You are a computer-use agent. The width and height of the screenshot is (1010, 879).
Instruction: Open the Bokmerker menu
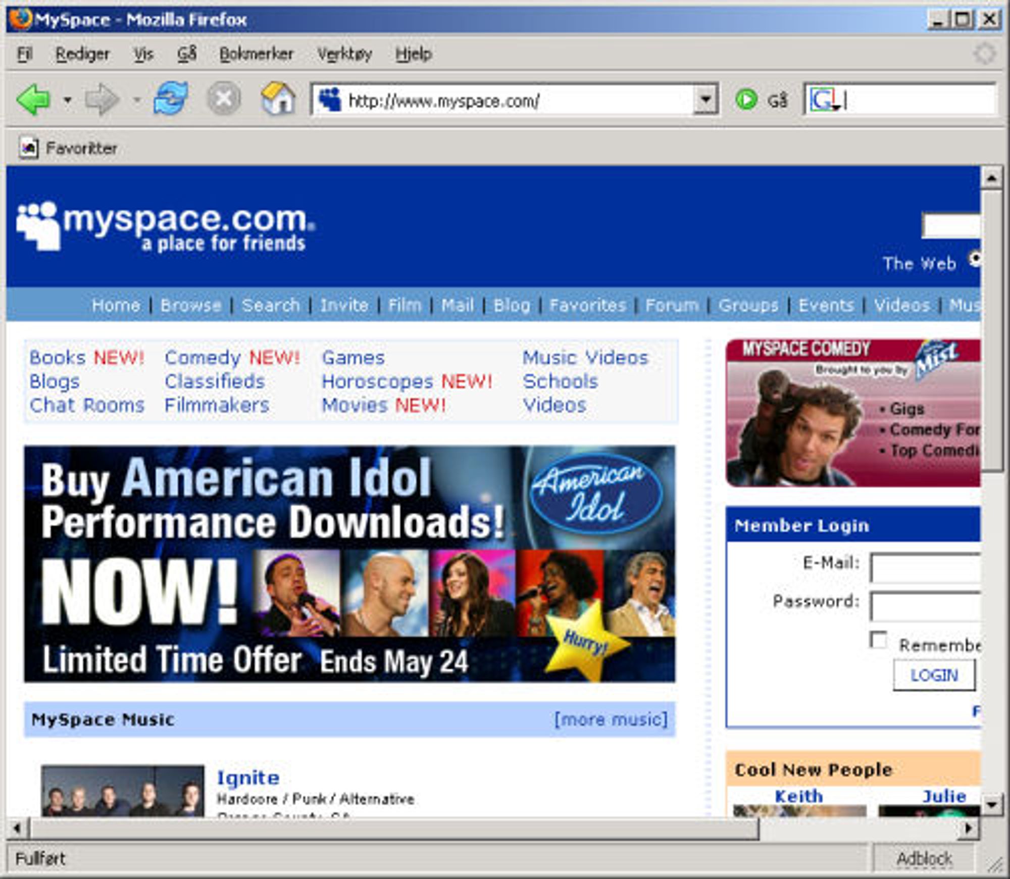[256, 54]
